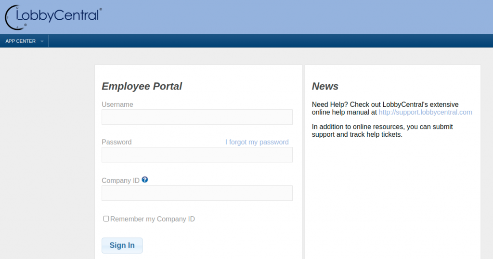
Task: Click the Password label text
Action: (117, 142)
